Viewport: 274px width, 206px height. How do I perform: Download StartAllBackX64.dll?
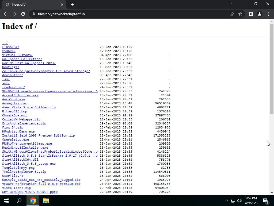point(20,160)
